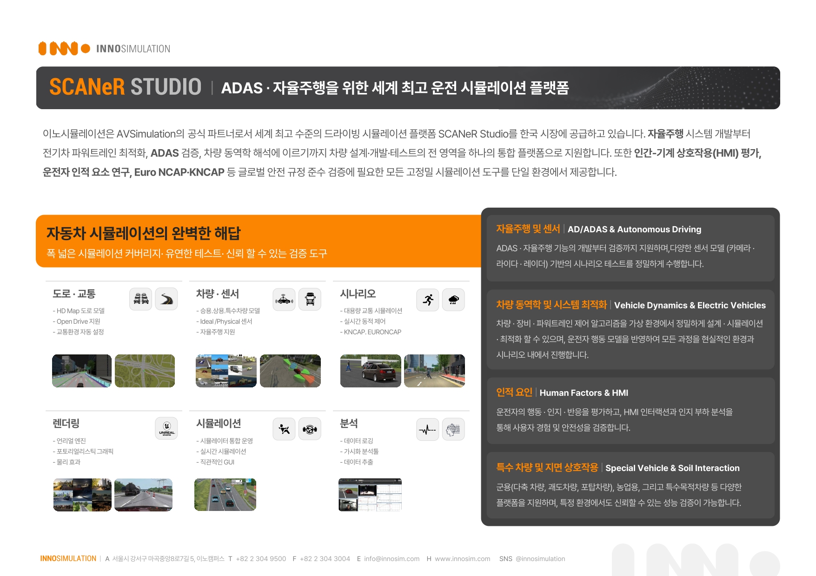Open the analysis tool screenshot thumbnail
Viewport: 816px width, 576px height.
pyautogui.click(x=370, y=495)
